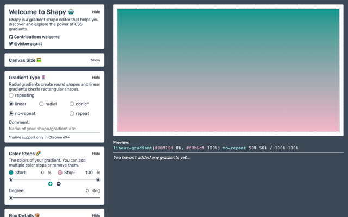
Task: Select the radial gradient type
Action: coord(41,104)
